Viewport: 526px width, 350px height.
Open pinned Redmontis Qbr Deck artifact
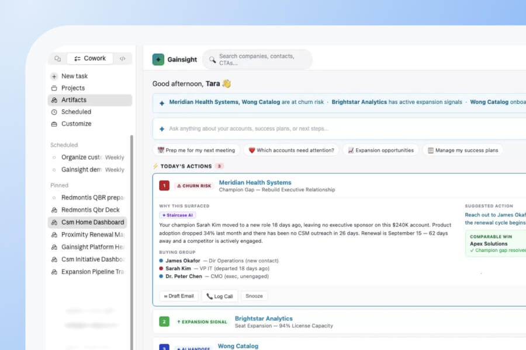click(x=88, y=210)
